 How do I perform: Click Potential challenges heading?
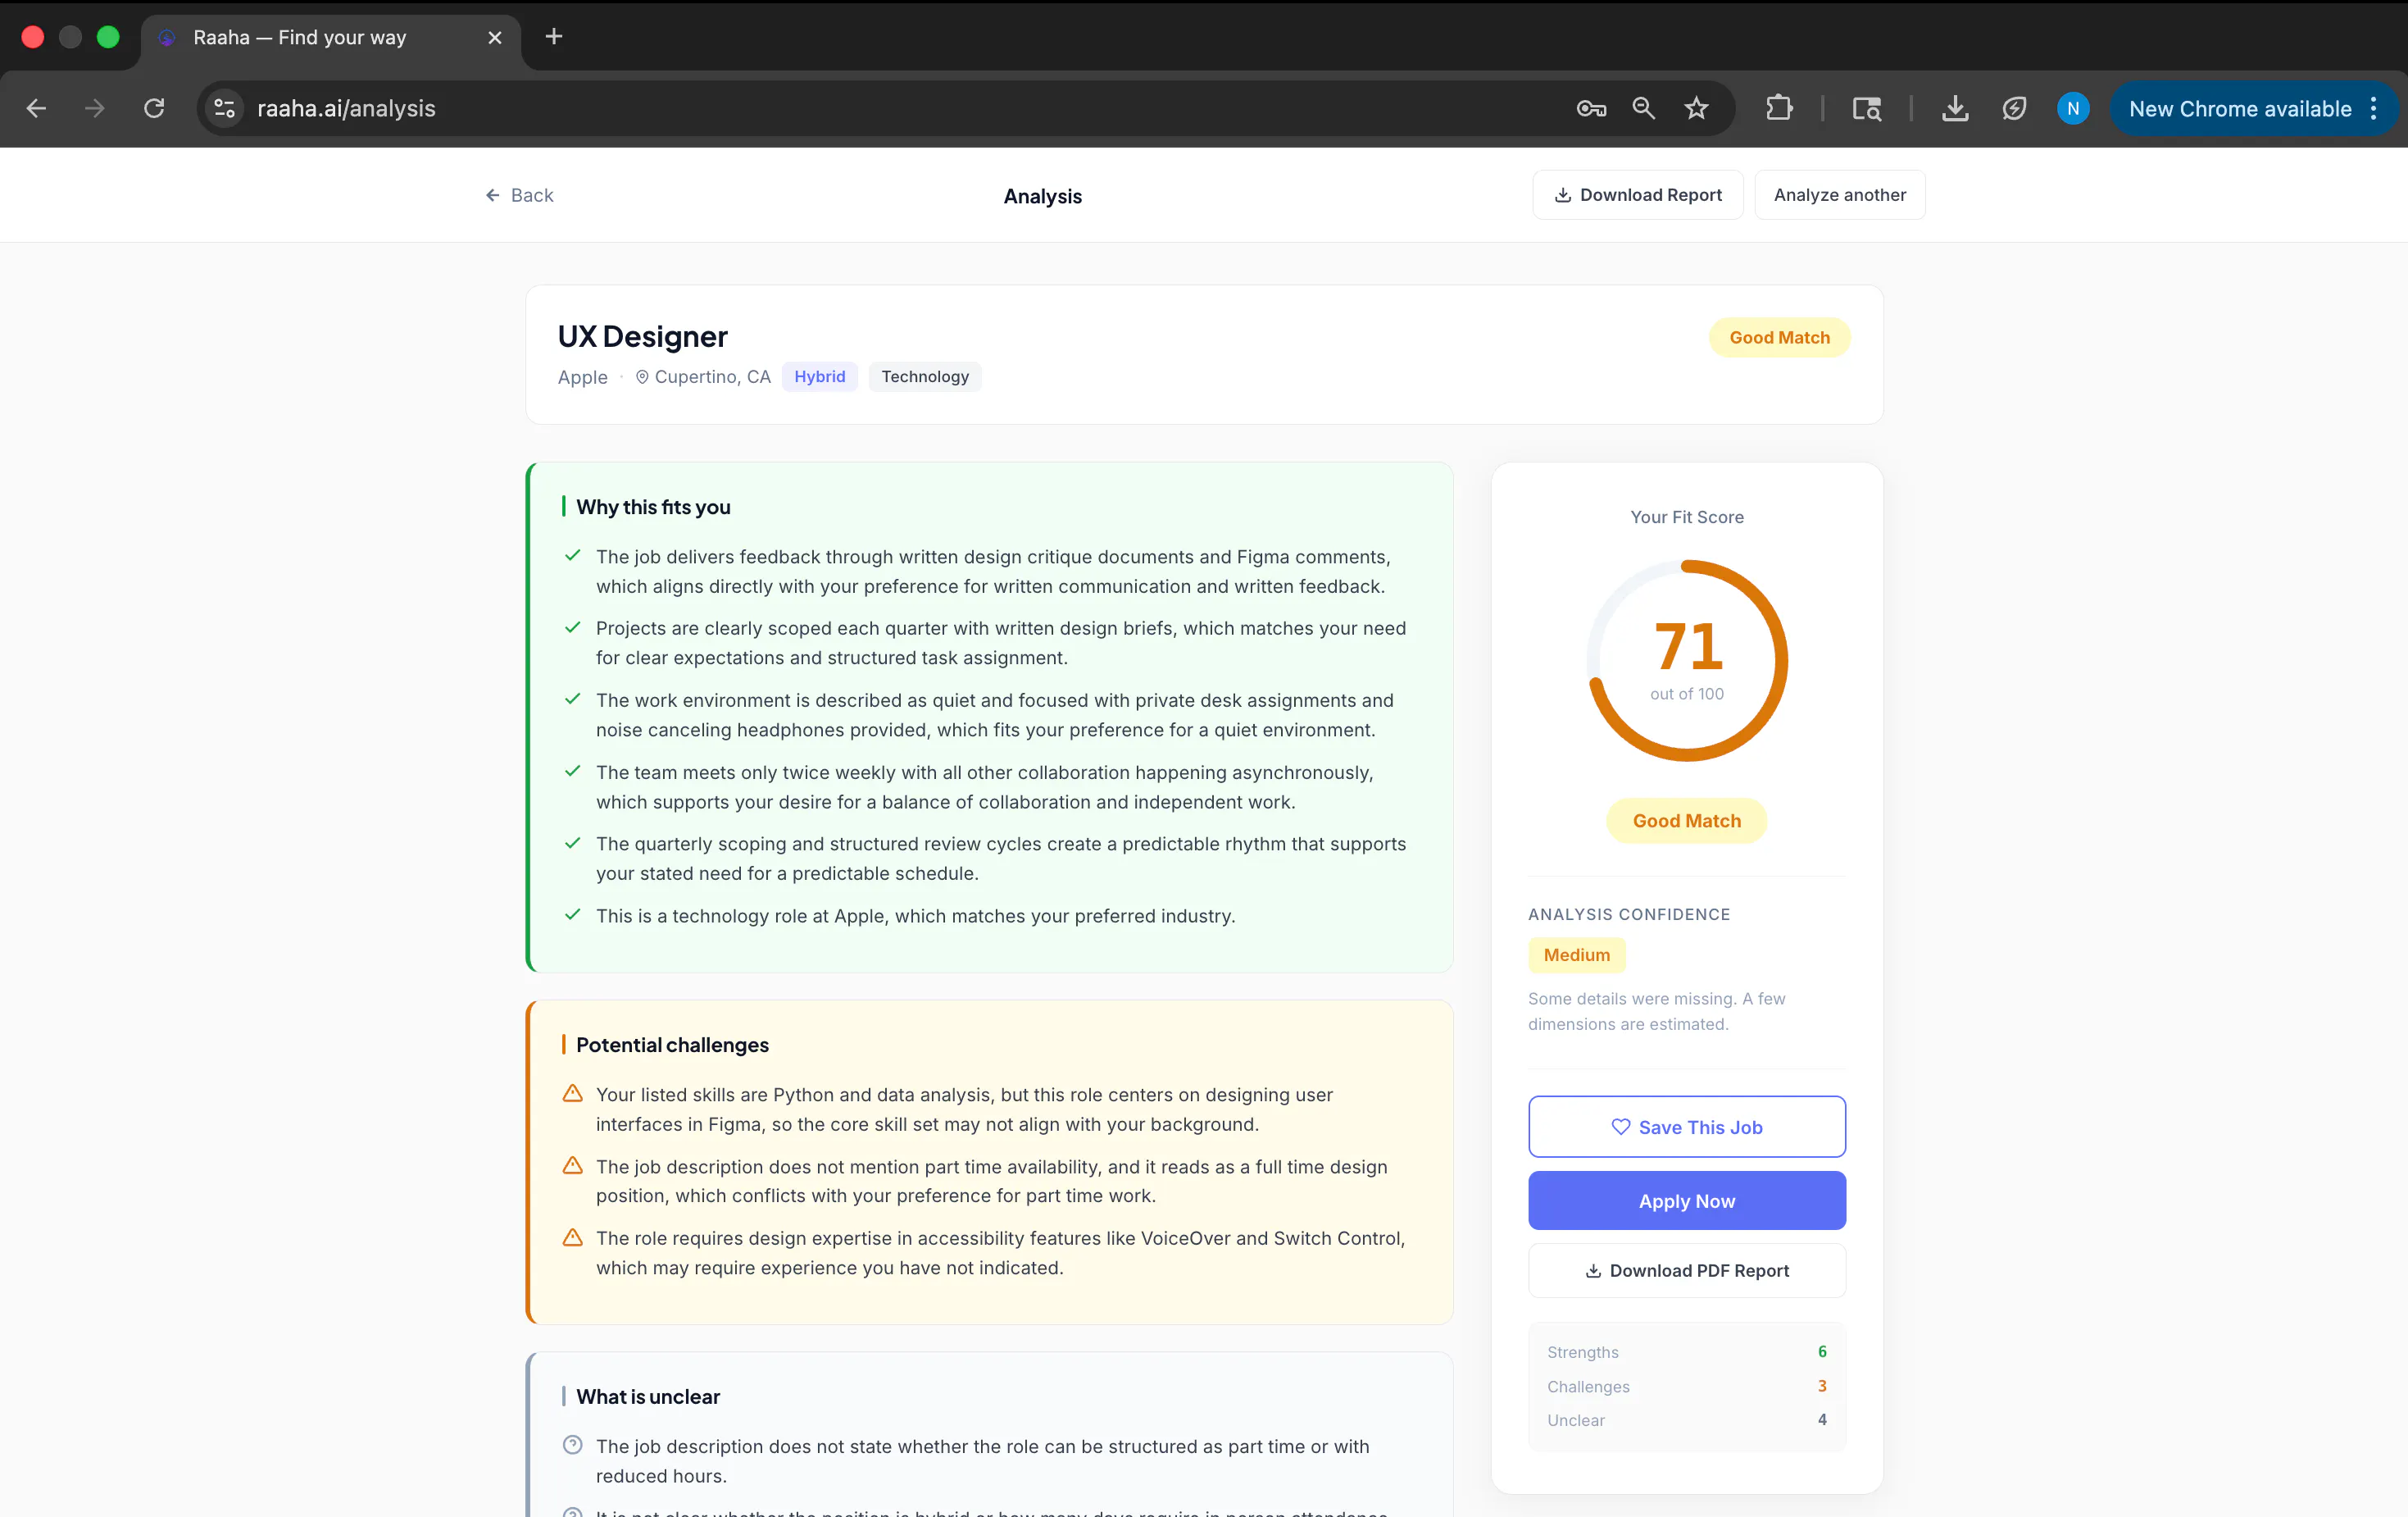pos(672,1045)
